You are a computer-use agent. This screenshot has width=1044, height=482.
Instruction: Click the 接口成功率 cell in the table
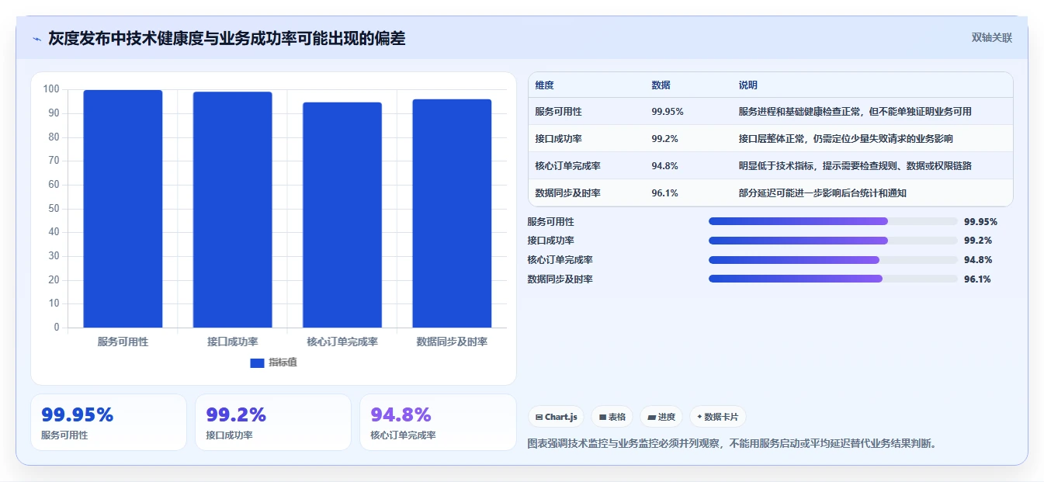pos(558,139)
